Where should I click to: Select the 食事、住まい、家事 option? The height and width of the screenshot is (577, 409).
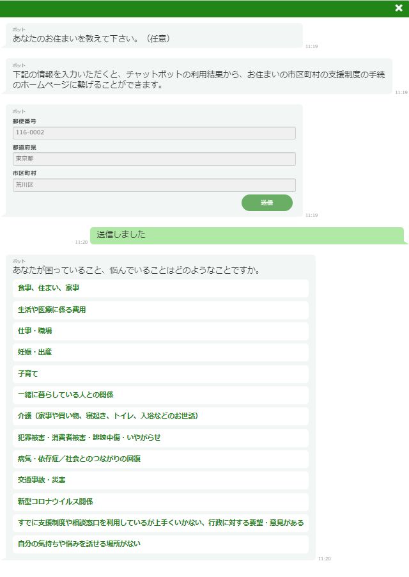coord(160,288)
